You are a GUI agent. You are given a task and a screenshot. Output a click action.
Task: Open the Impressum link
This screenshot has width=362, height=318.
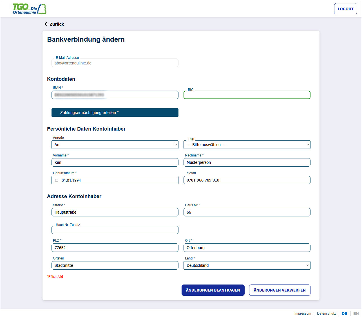(x=303, y=313)
